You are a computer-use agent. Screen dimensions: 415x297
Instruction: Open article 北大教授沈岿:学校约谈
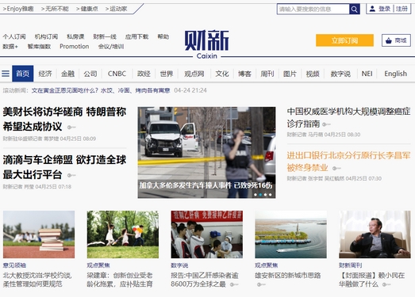pos(37,280)
